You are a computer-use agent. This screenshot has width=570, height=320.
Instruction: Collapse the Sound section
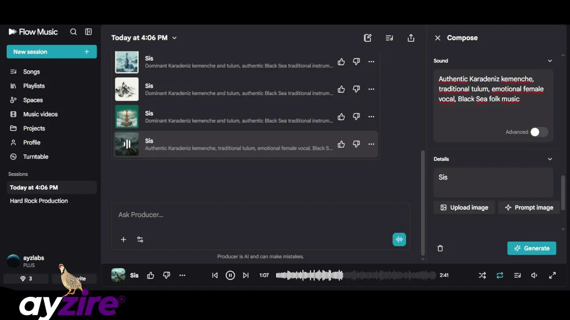click(x=550, y=61)
